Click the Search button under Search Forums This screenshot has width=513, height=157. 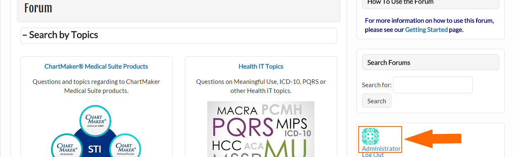click(376, 101)
